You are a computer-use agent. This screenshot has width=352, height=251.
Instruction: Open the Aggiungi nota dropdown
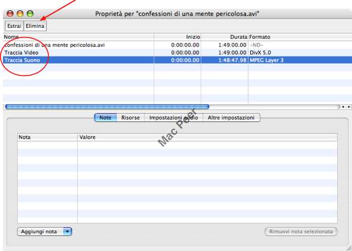tap(45, 231)
